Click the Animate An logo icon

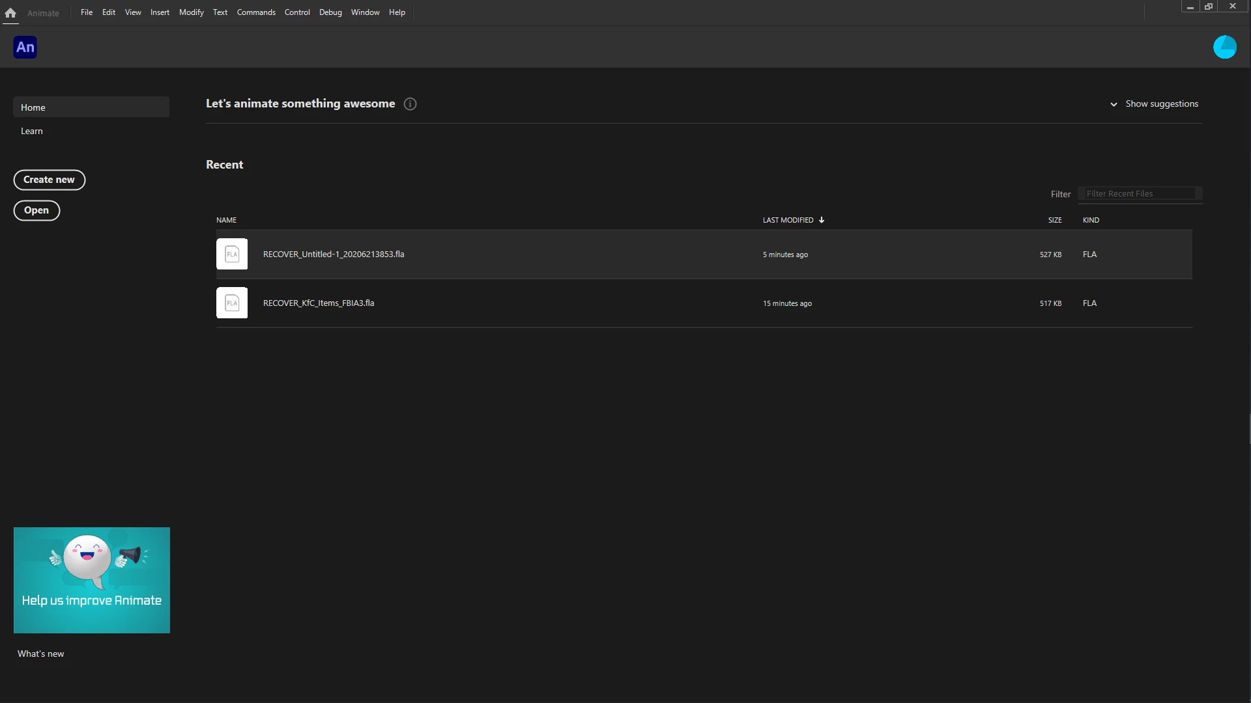click(25, 47)
